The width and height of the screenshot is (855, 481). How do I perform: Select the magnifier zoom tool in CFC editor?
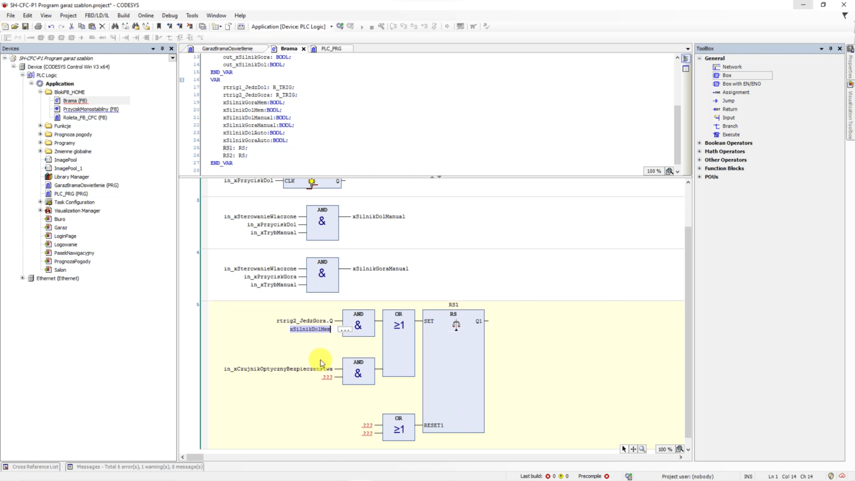coord(642,449)
